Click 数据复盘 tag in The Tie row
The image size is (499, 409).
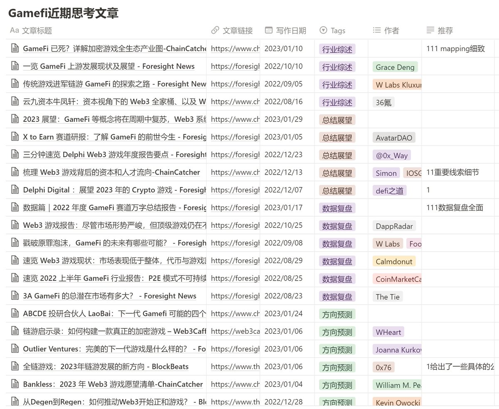click(337, 296)
